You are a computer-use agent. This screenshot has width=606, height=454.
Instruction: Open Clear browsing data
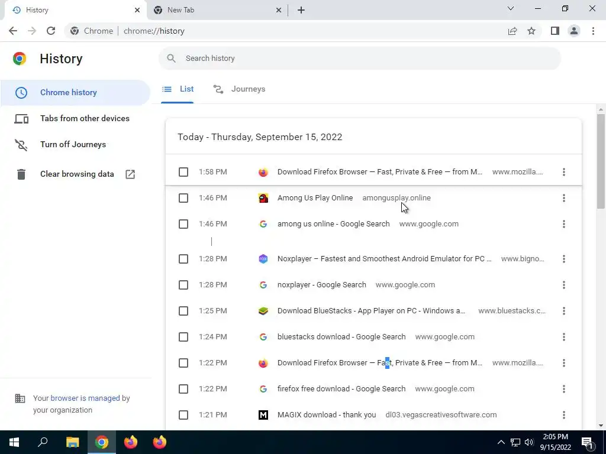coord(75,174)
